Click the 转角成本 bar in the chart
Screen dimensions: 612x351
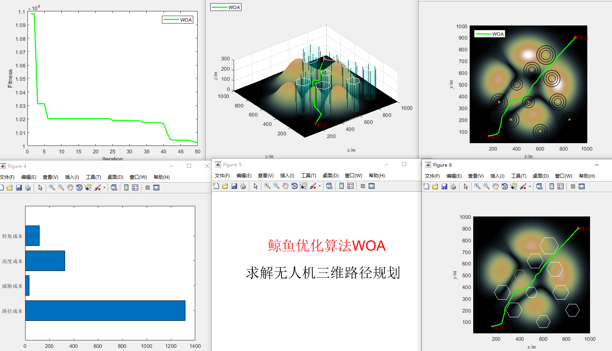pos(33,236)
